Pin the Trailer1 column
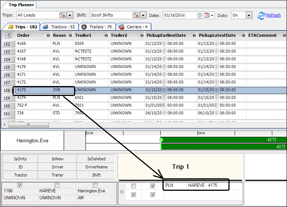The height and width of the screenshot is (207, 287). pos(106,35)
